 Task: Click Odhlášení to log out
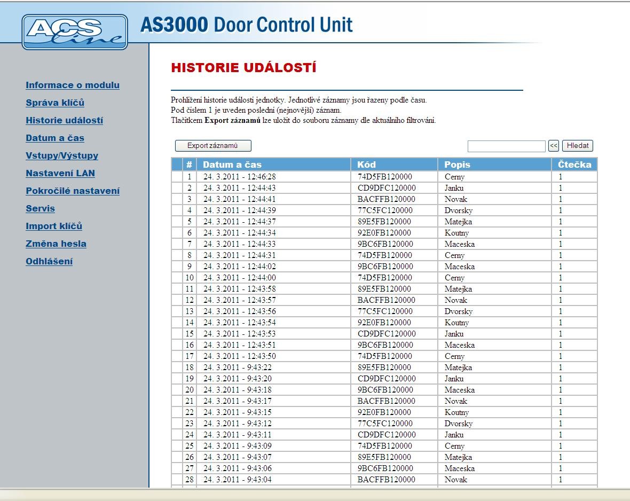[x=49, y=261]
